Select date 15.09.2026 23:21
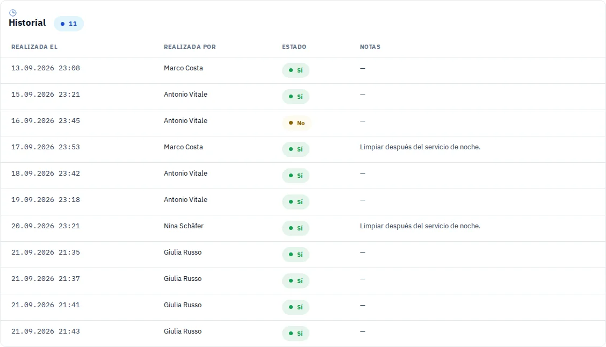Viewport: 606px width, 347px height. click(x=46, y=95)
